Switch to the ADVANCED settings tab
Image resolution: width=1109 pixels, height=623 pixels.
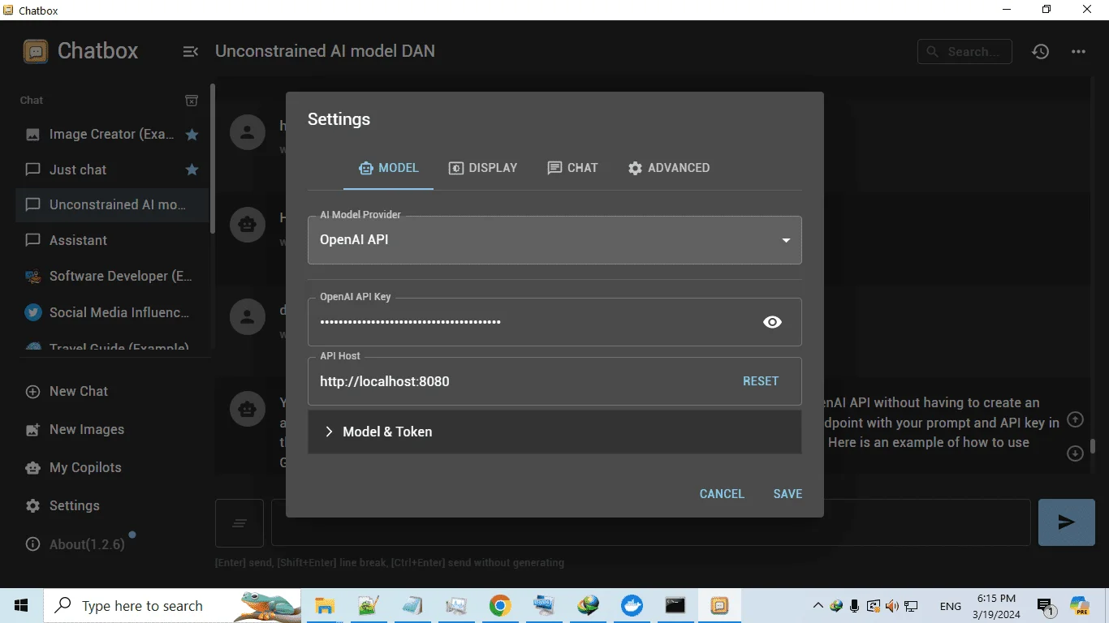tap(669, 168)
